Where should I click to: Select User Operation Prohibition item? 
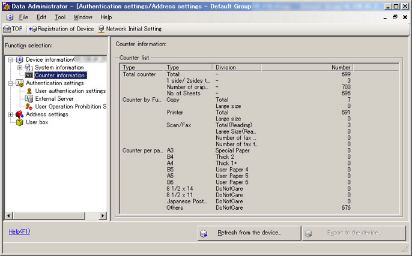tap(71, 107)
